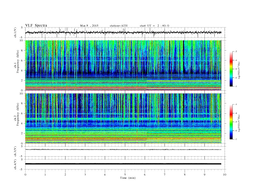Click the ch.3 voltage waveform trace
Viewport: 253px width, 196px height.
(x=123, y=150)
